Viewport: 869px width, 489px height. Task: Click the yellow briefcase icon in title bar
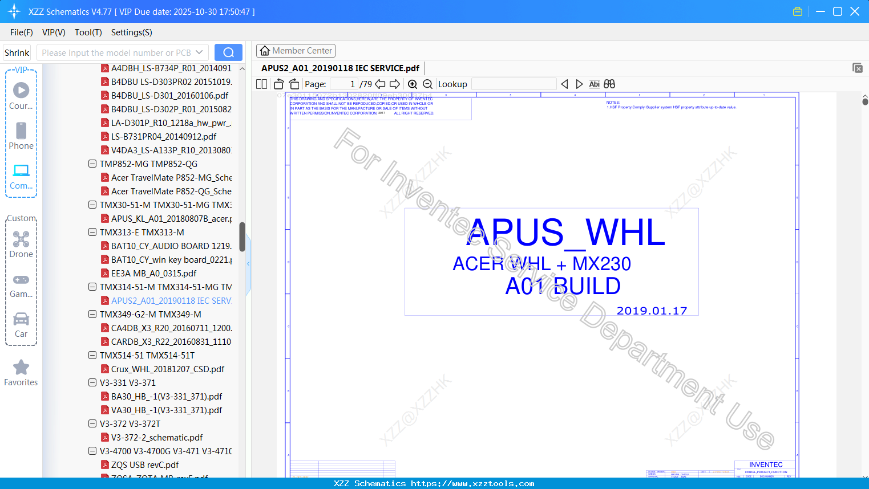point(798,11)
